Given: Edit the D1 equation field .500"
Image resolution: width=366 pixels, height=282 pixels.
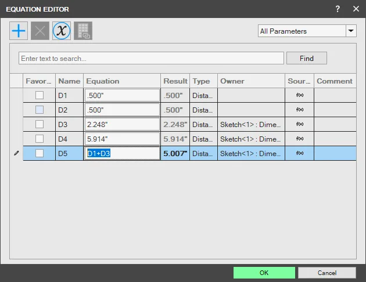Looking at the screenshot, I should coord(122,95).
